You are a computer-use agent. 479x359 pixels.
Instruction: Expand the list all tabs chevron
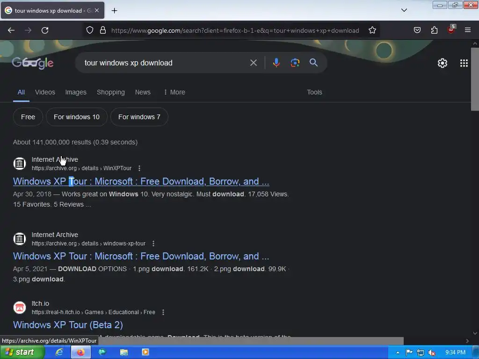(x=404, y=10)
